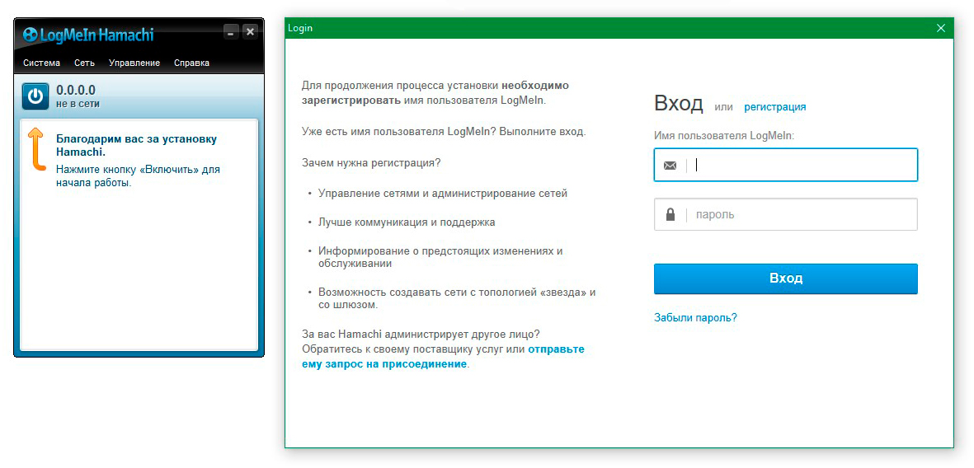Minimize the Hamachi window
974x468 pixels.
[230, 31]
